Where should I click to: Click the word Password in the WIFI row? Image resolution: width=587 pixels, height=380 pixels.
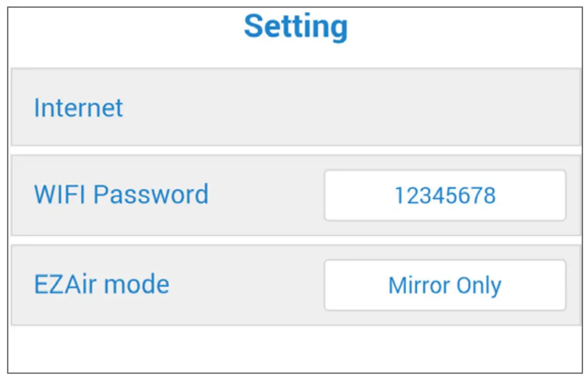click(151, 195)
